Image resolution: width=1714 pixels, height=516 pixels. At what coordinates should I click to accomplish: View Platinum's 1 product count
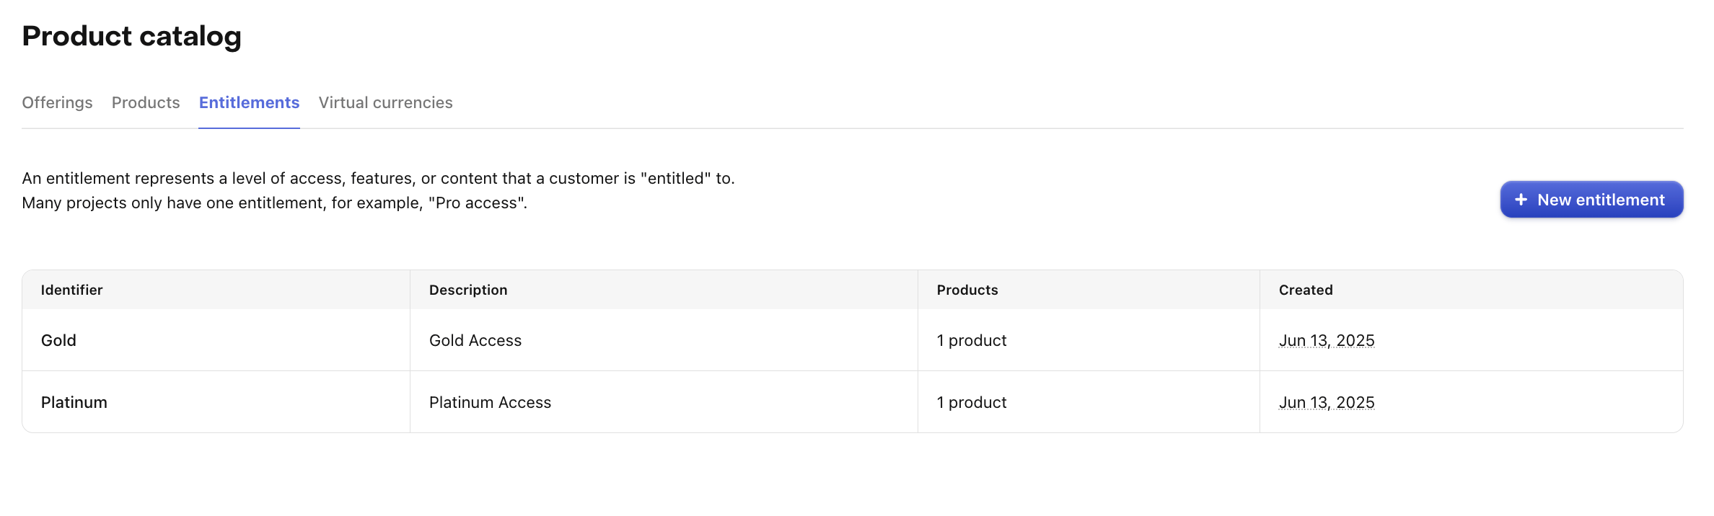(972, 402)
